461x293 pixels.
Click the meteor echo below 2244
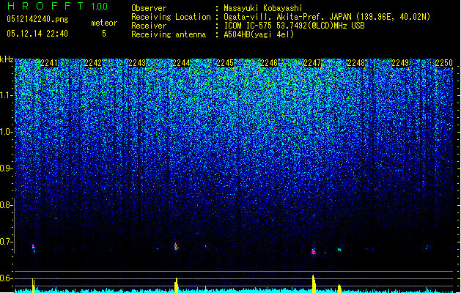176,246
